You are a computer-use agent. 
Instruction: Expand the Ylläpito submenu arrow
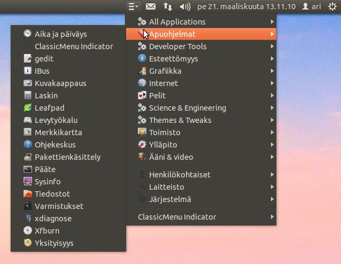[272, 145]
